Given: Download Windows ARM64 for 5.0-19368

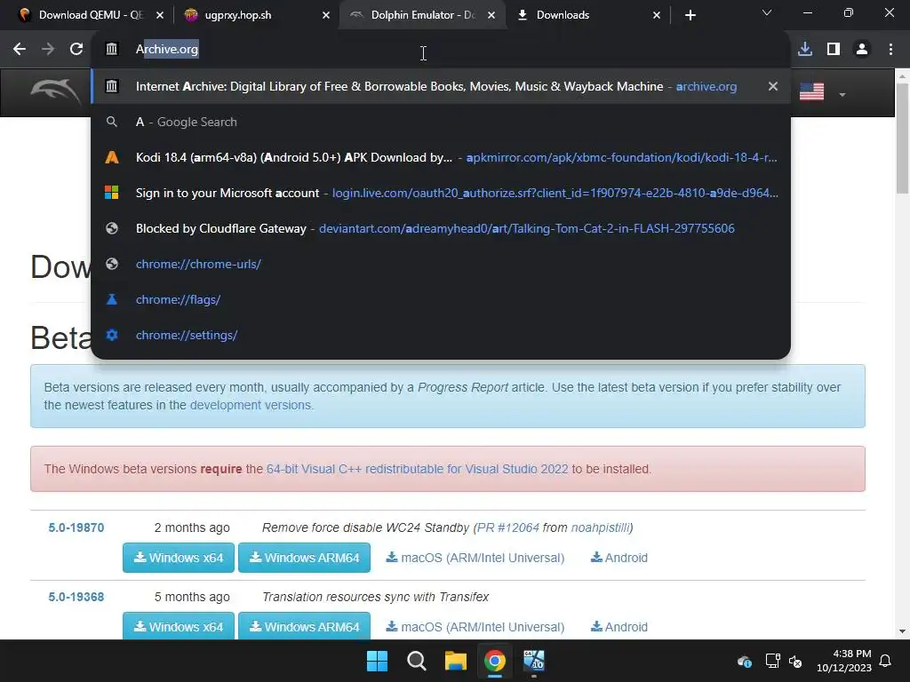Looking at the screenshot, I should coord(304,626).
